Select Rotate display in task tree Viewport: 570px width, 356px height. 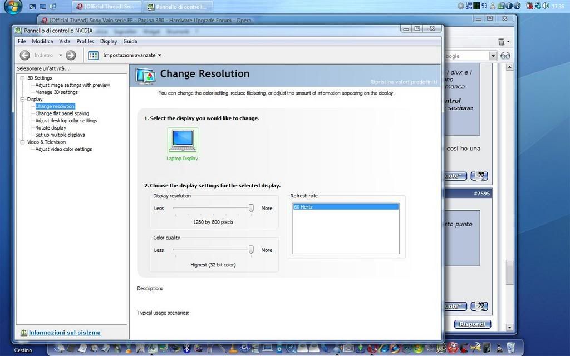tap(51, 127)
